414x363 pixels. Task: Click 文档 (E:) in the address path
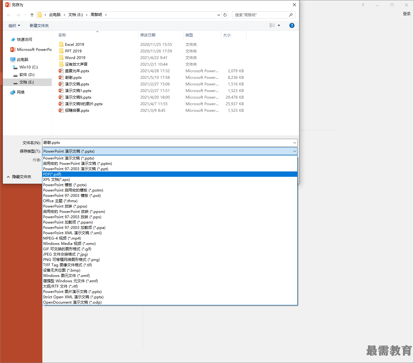pos(76,15)
